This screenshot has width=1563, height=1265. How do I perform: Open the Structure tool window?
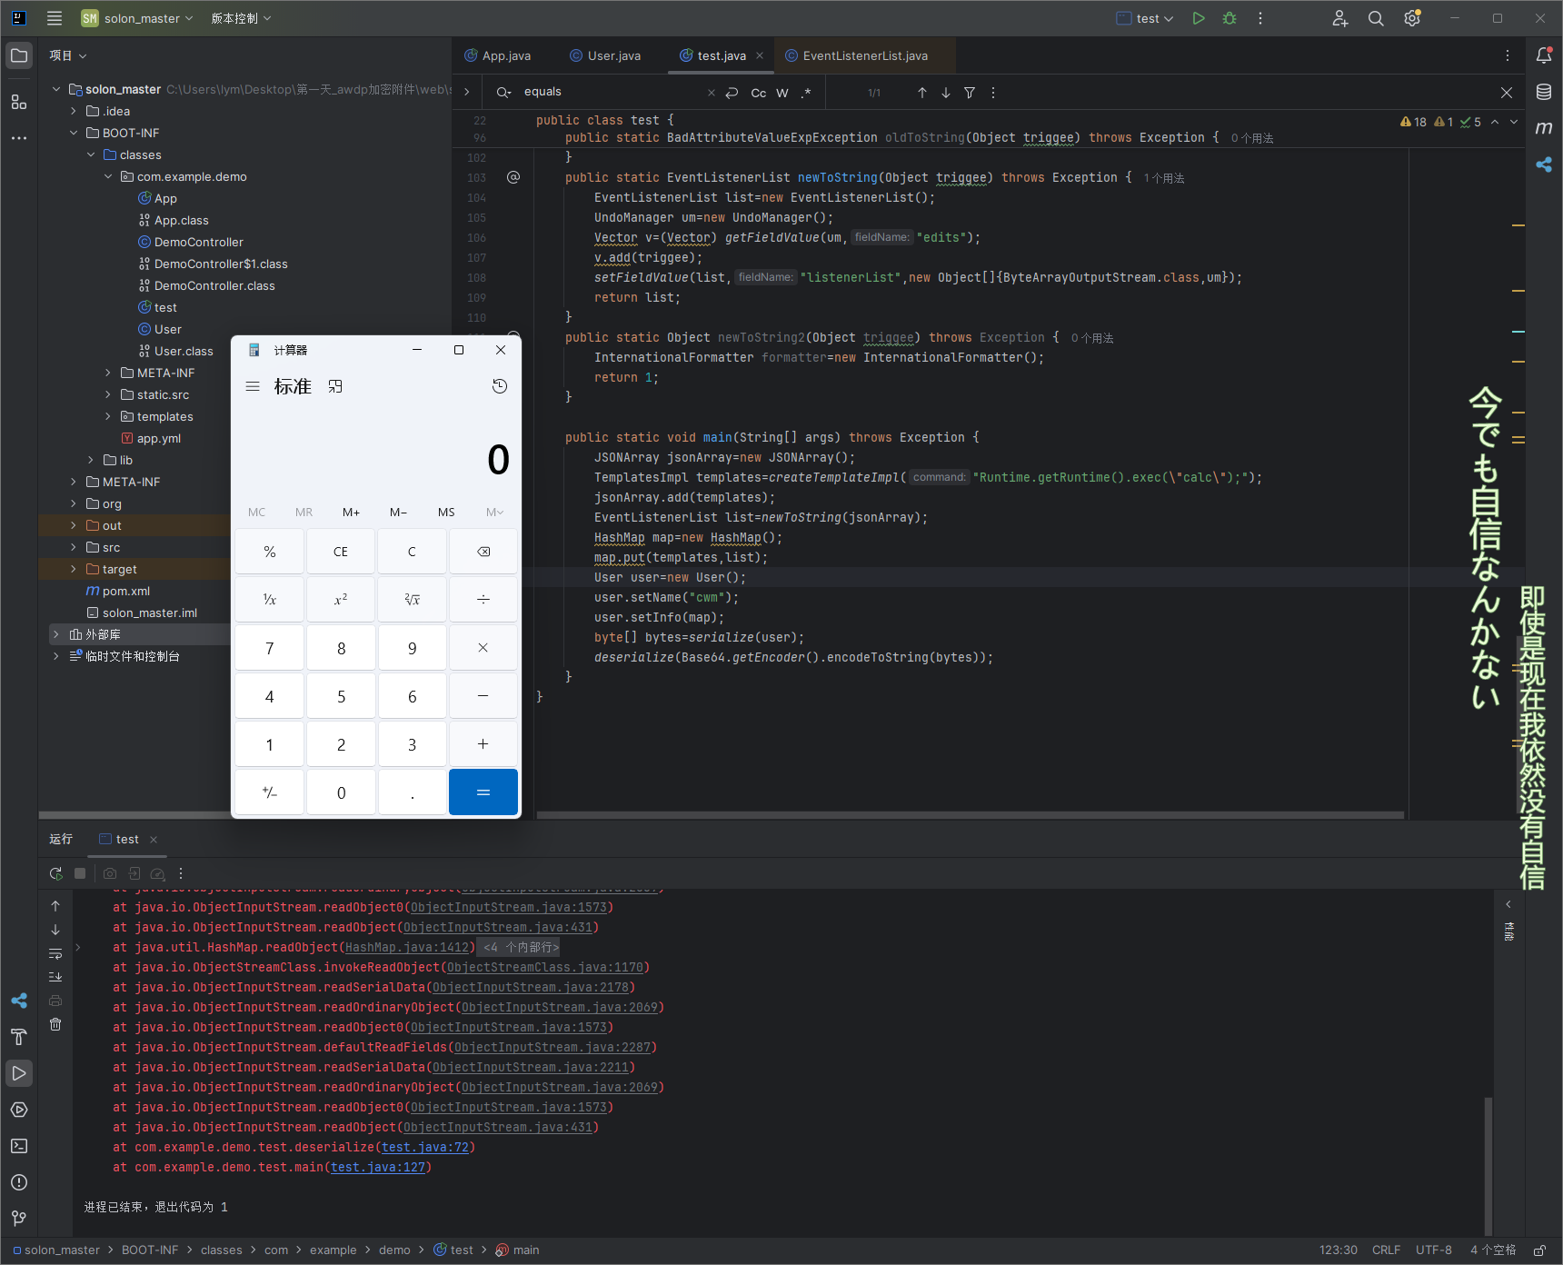coord(19,102)
